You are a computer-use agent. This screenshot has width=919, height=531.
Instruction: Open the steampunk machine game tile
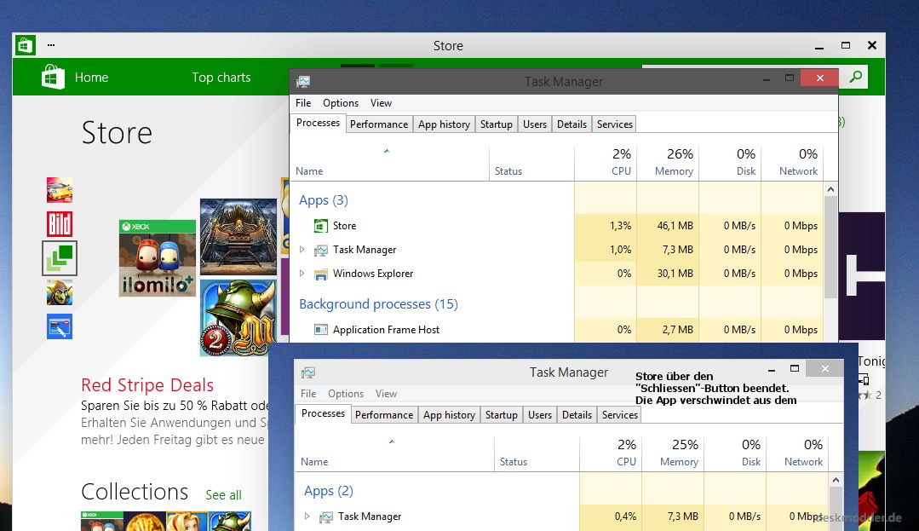[238, 236]
